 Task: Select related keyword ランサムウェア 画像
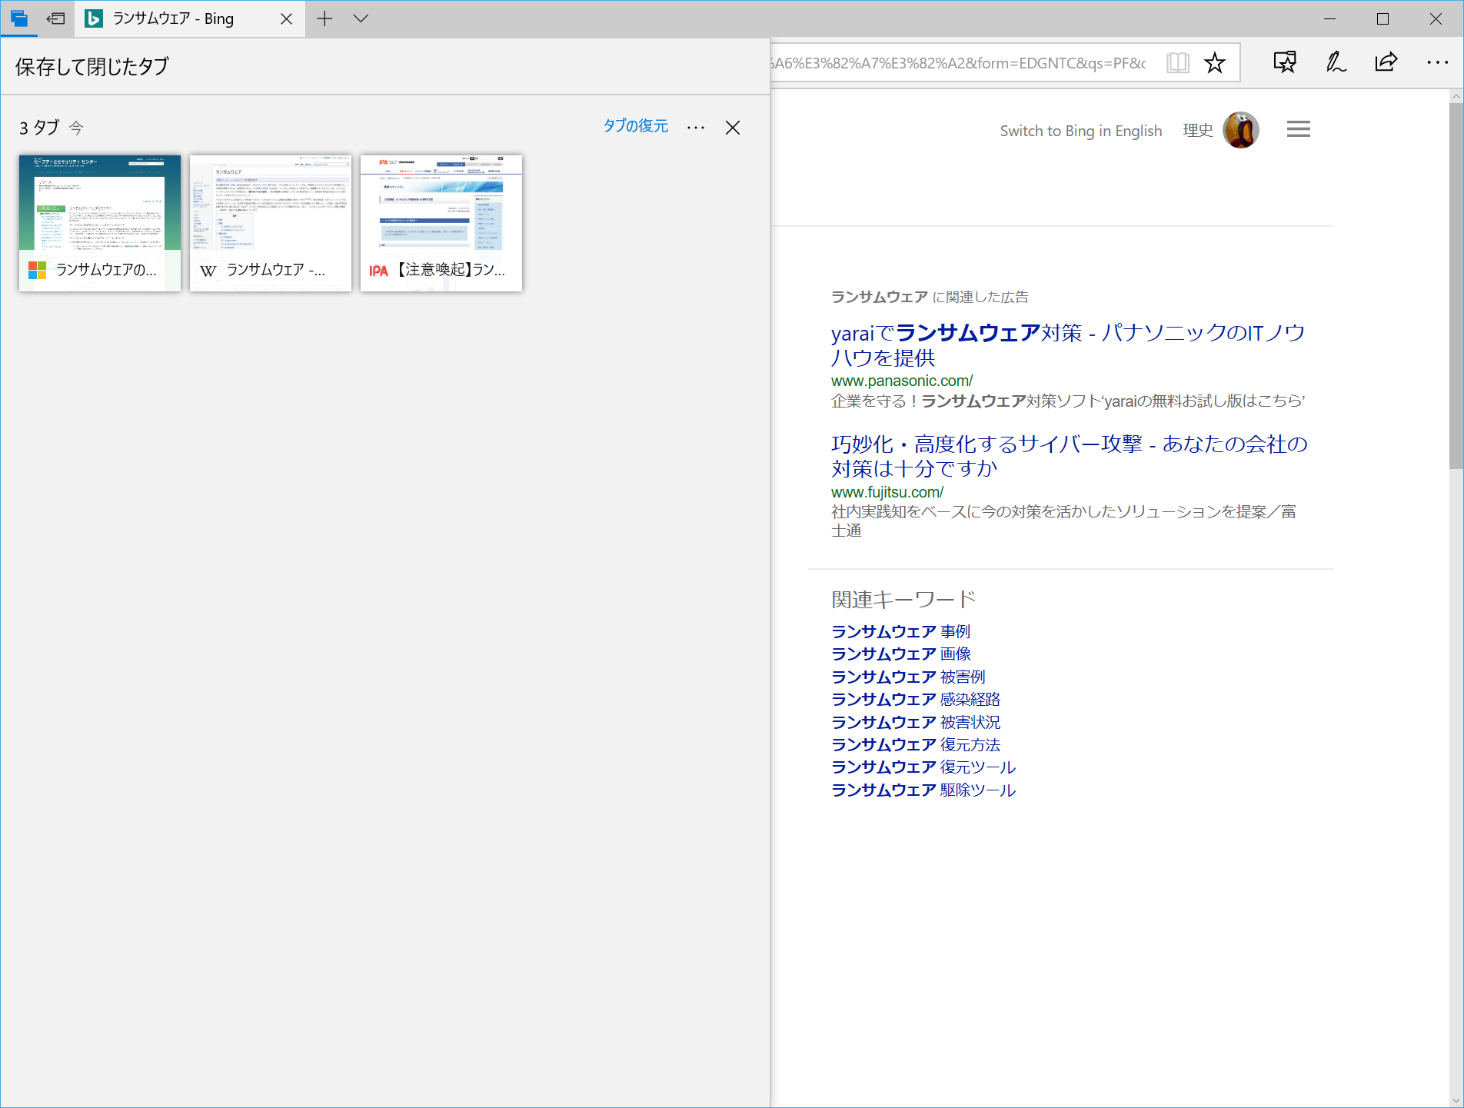[x=901, y=654]
